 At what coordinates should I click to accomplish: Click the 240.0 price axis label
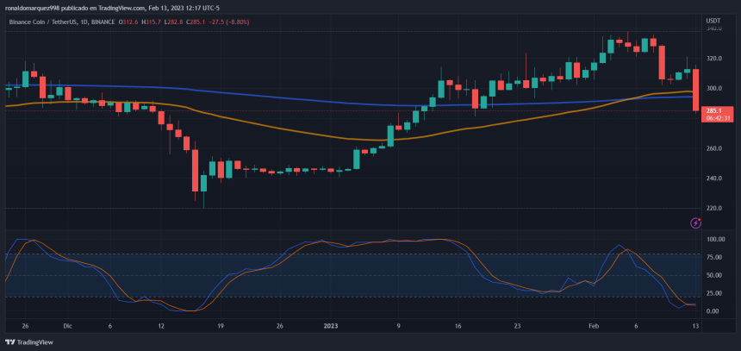tap(714, 179)
